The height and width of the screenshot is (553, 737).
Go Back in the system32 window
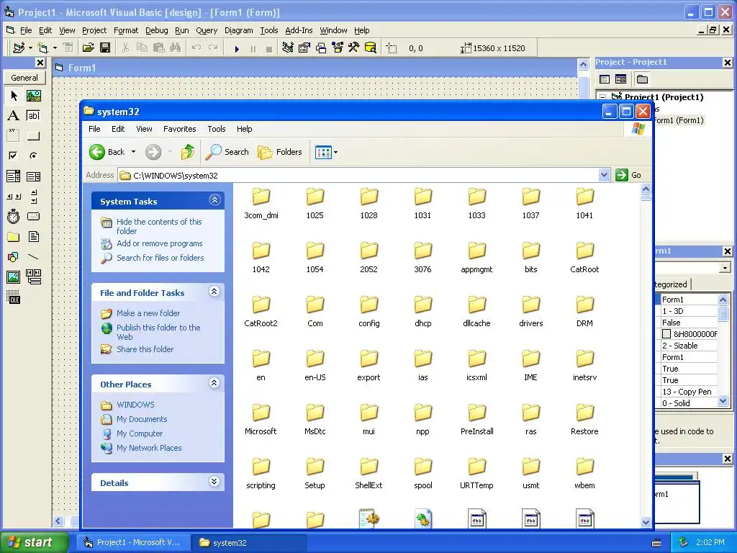[107, 152]
